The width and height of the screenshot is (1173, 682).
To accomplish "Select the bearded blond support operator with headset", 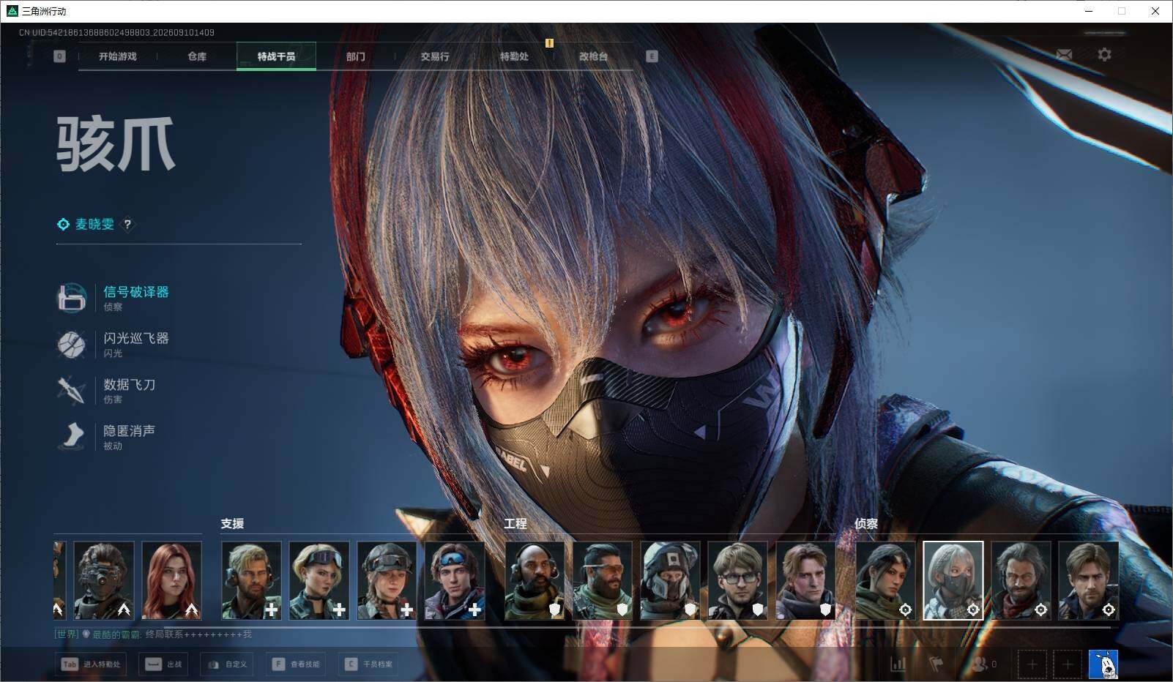I will pos(251,580).
